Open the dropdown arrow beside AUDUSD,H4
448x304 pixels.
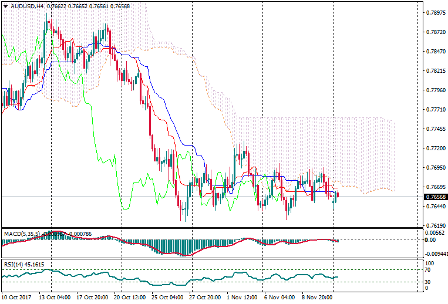[5, 6]
